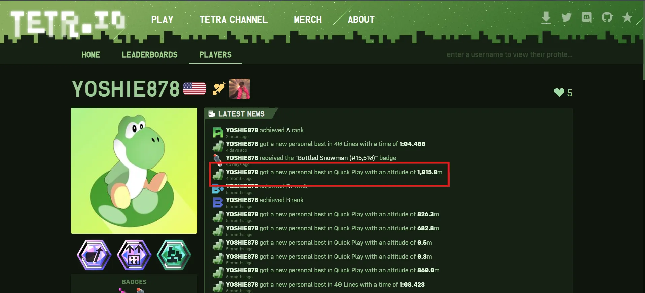Click icon beside 1:04.400 personal best
The width and height of the screenshot is (645, 293).
coord(218,146)
